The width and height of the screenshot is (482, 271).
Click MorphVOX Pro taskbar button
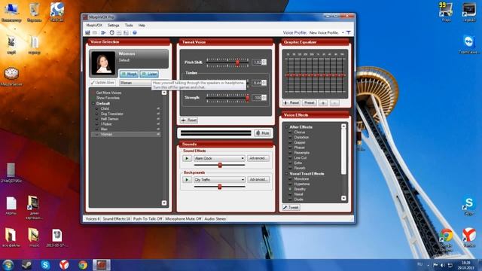point(102,265)
